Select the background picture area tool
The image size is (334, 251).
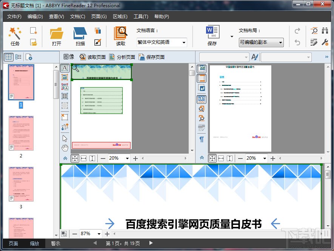65,87
